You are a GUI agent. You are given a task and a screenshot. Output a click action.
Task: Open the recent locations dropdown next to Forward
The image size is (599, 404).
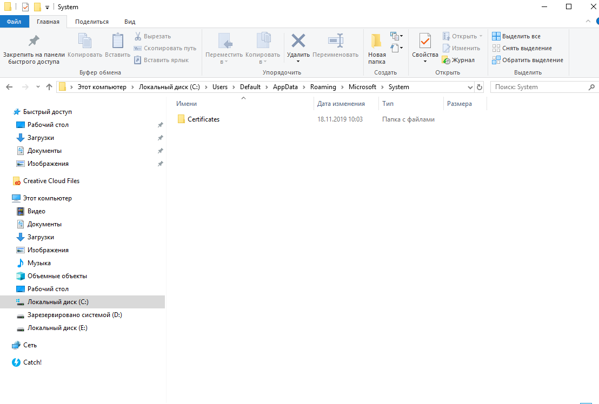click(x=38, y=87)
